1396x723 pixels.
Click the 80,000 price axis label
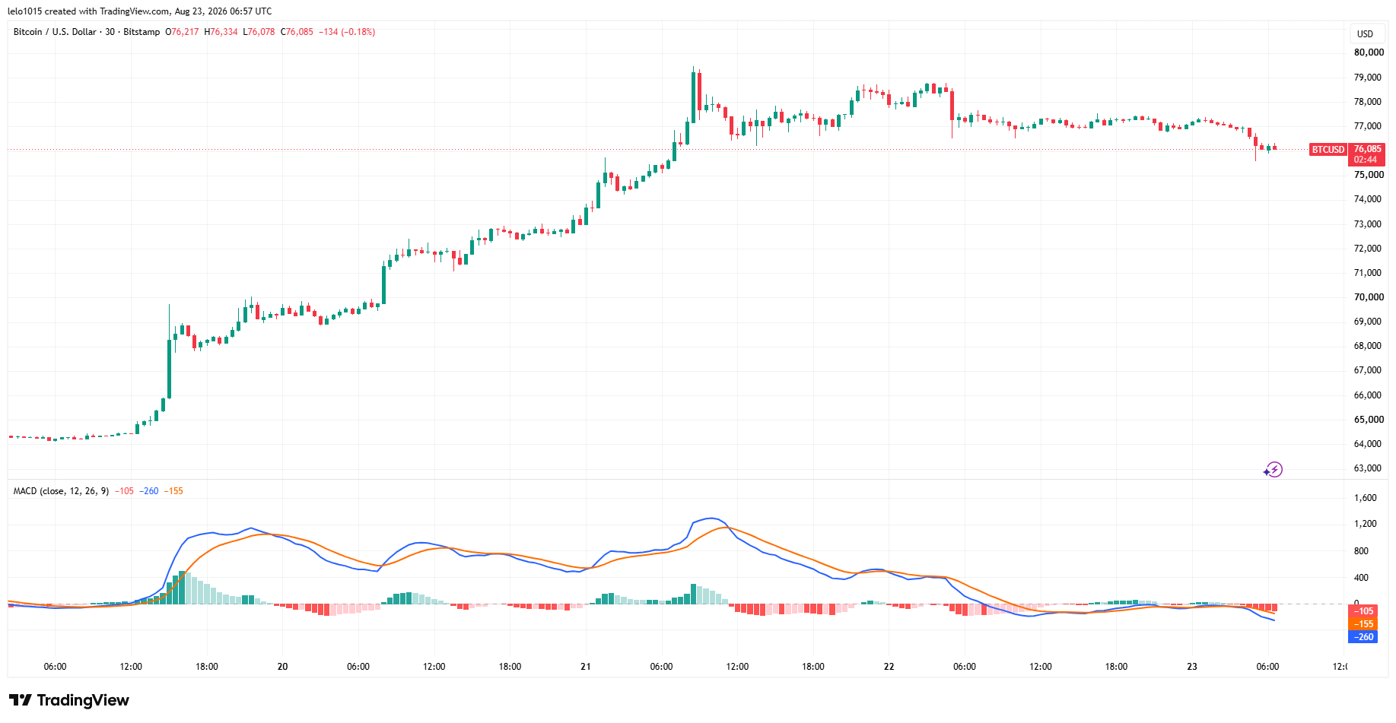click(1369, 52)
